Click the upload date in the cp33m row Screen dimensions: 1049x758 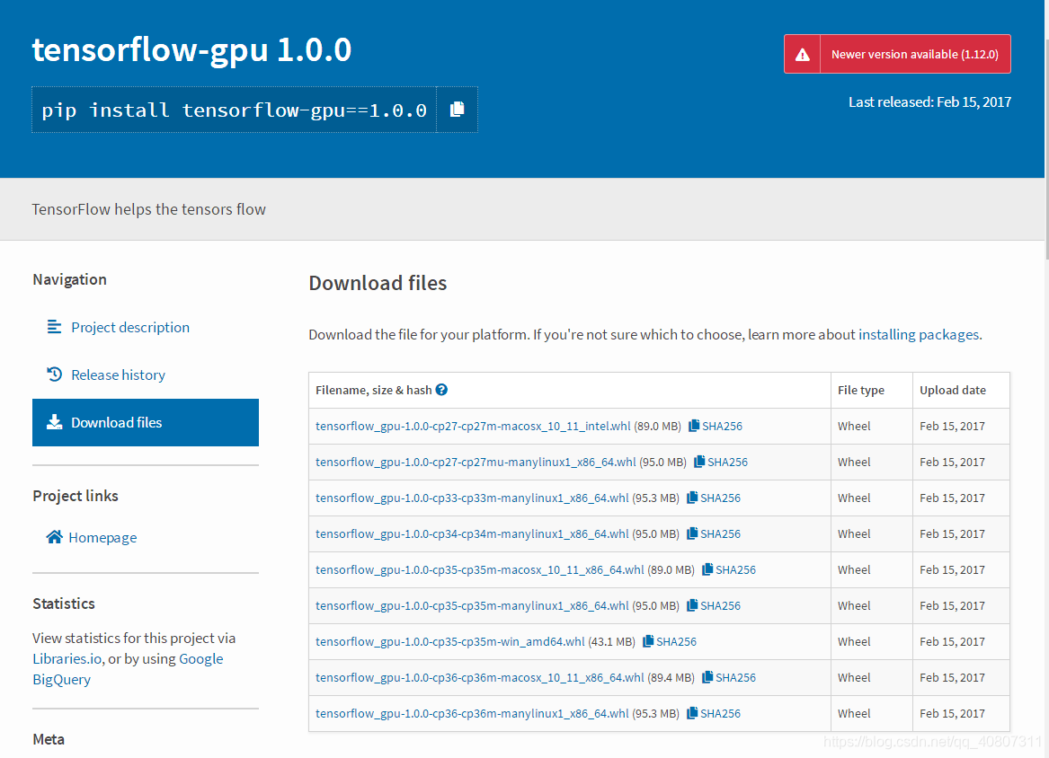(x=952, y=498)
